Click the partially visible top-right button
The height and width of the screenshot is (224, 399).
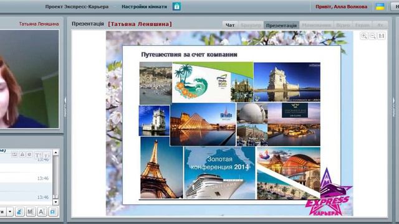[395, 7]
